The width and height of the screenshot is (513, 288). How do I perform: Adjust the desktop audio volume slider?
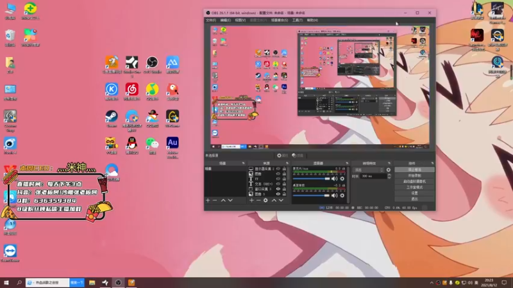point(311,195)
